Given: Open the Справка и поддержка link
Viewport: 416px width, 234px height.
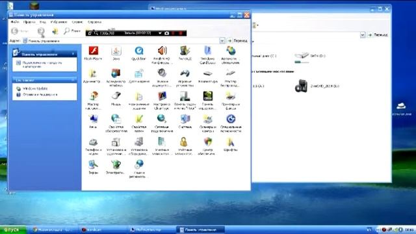Looking at the screenshot, I should point(40,94).
